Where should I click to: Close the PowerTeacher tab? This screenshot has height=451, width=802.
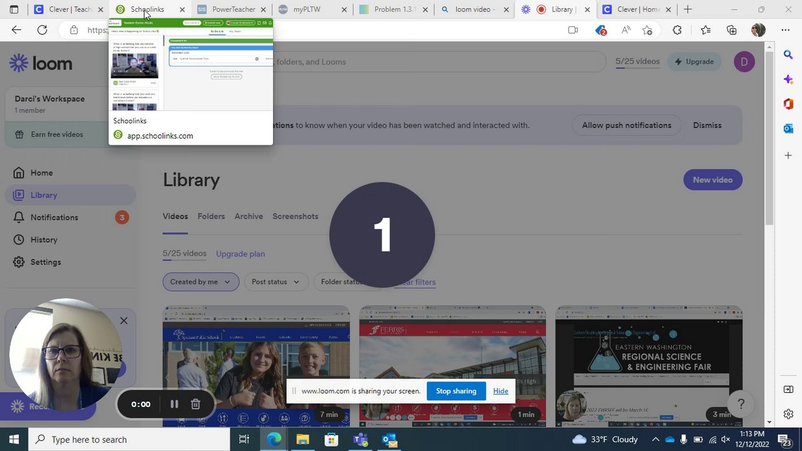(x=264, y=9)
